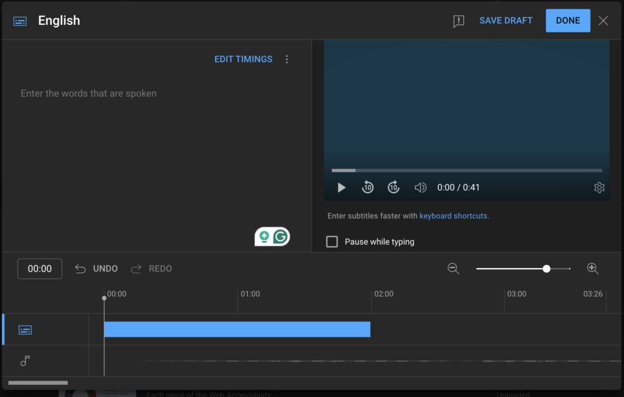Select the audio track music note icon

pyautogui.click(x=25, y=360)
